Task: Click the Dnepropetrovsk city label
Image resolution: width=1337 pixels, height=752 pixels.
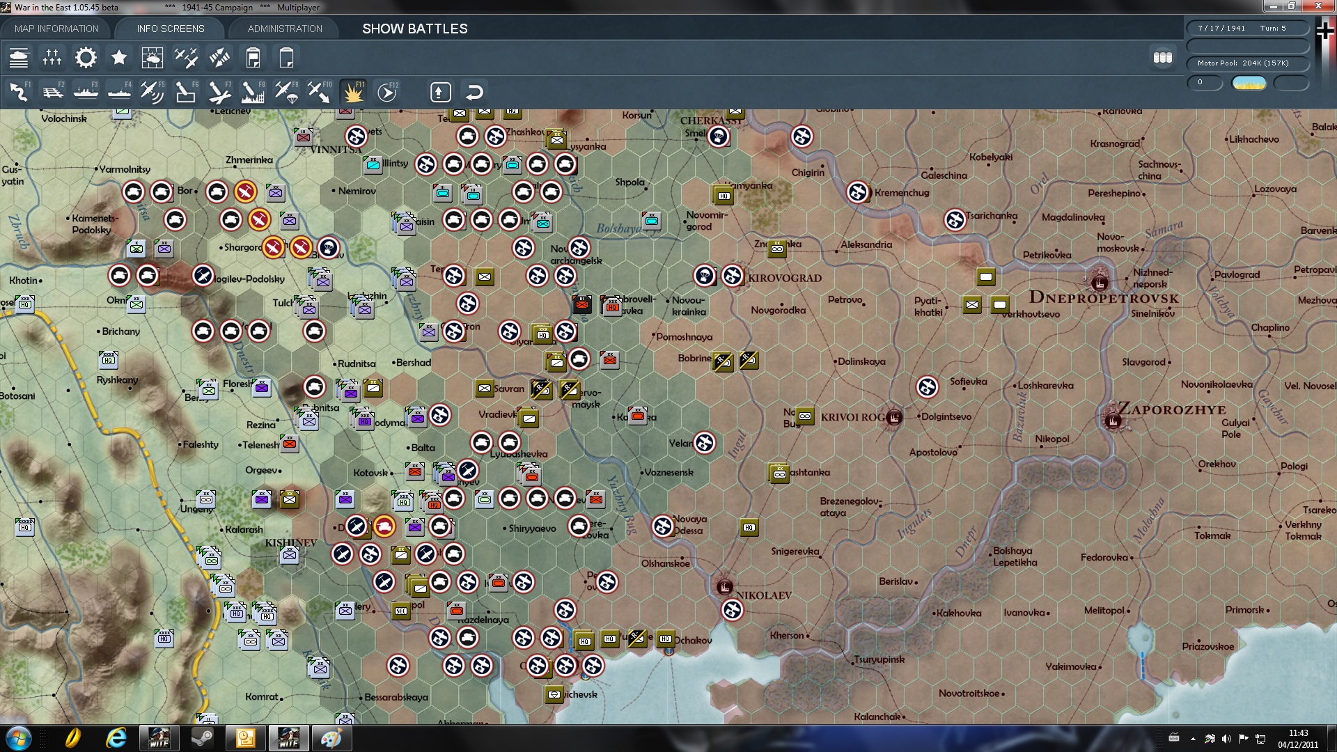Action: click(x=1104, y=298)
